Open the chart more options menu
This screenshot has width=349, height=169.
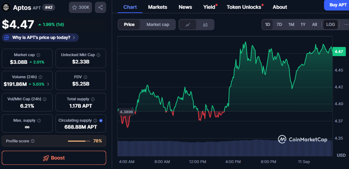[344, 25]
